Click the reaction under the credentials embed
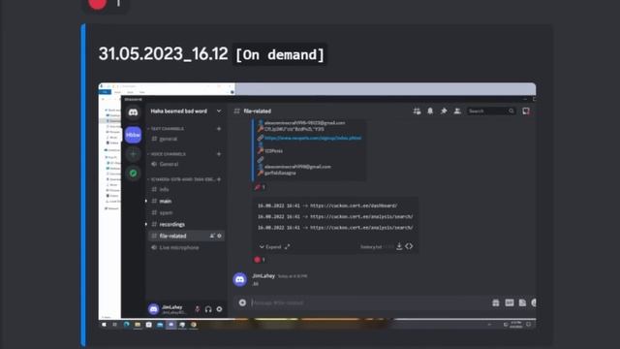Screen dimensions: 620x349 260,187
